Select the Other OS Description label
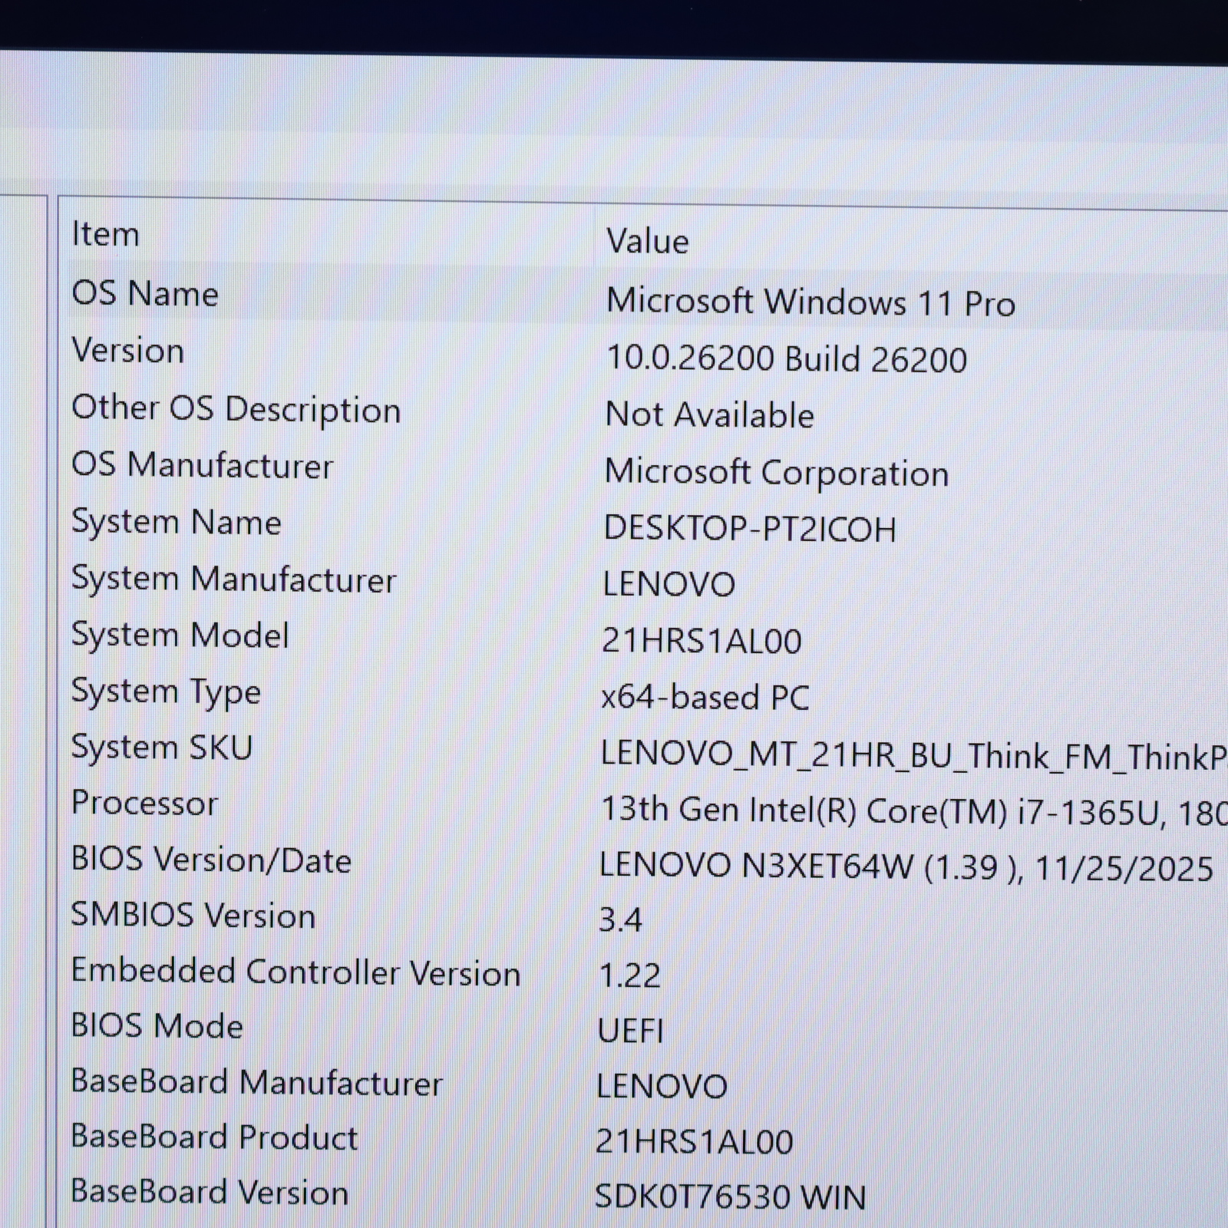This screenshot has height=1228, width=1228. point(236,409)
